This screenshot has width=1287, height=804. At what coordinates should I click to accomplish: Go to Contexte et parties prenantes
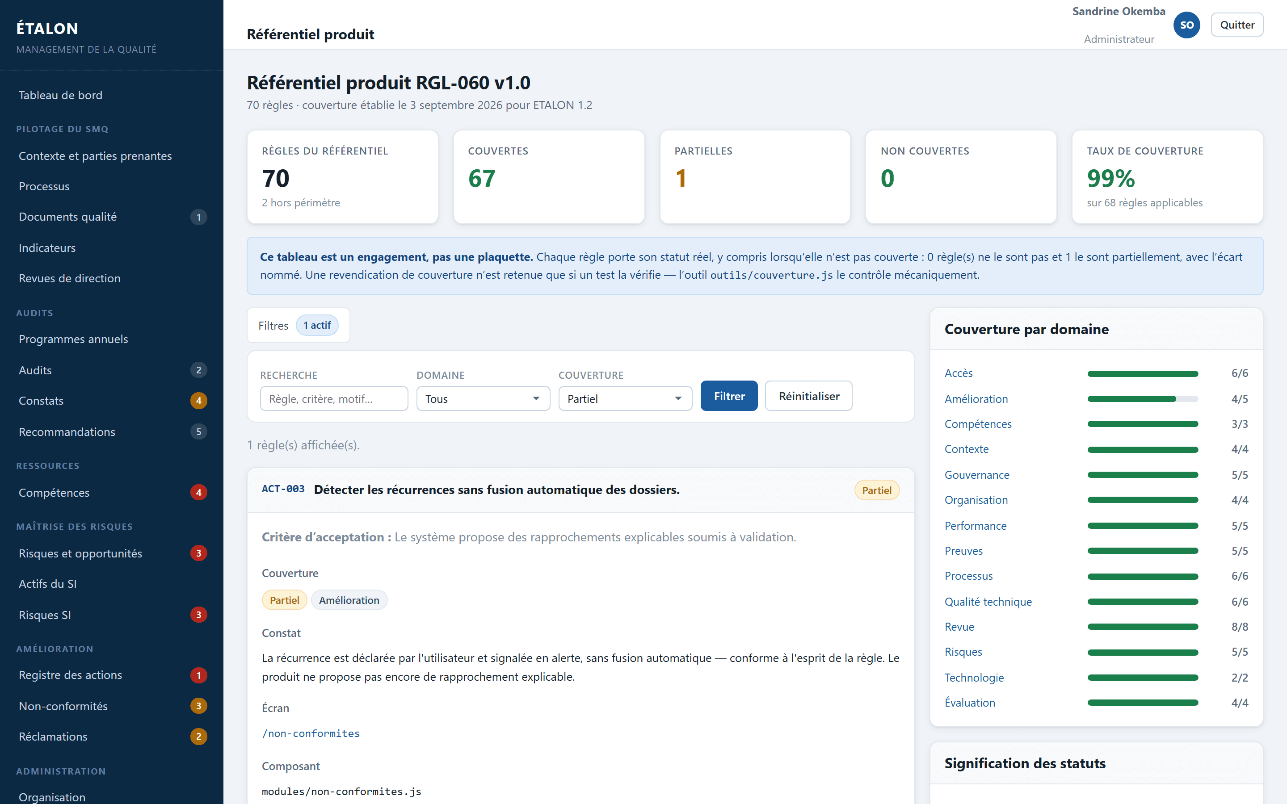pyautogui.click(x=112, y=156)
